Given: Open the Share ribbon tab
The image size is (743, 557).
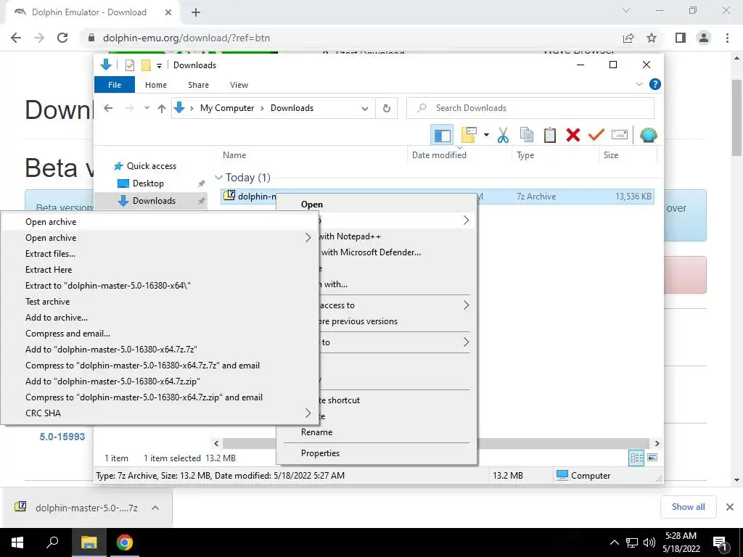Looking at the screenshot, I should (x=198, y=85).
